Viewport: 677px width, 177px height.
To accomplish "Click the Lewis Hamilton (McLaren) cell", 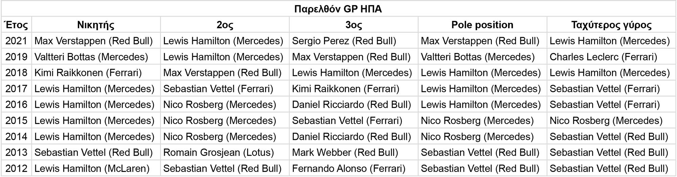I will pos(92,169).
